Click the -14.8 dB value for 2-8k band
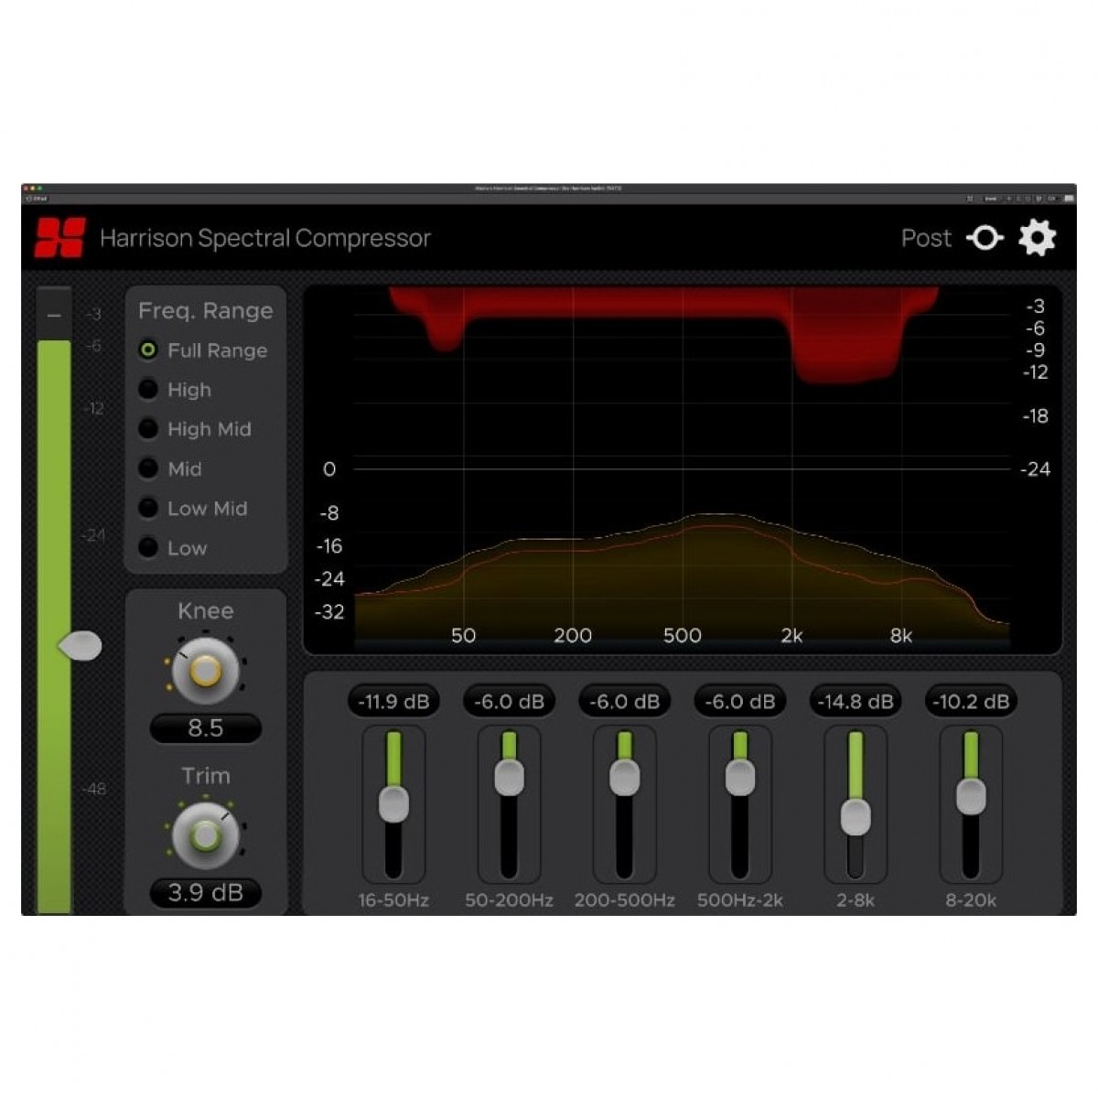Image resolution: width=1098 pixels, height=1098 pixels. tap(856, 702)
